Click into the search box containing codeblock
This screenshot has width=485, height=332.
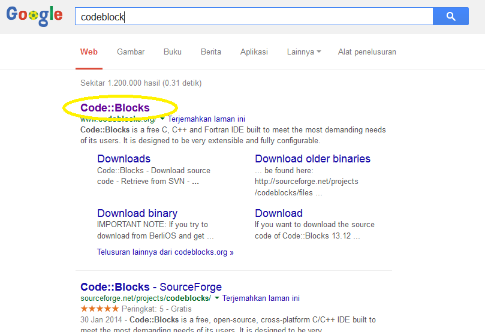pos(254,16)
